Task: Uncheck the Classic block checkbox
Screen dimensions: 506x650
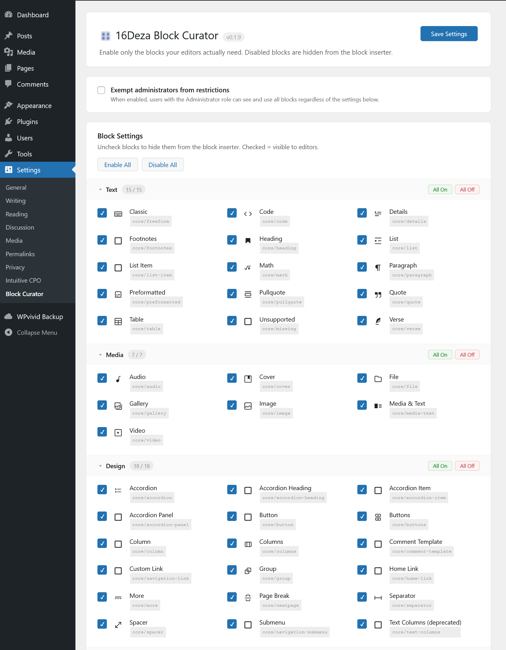Action: click(x=102, y=213)
